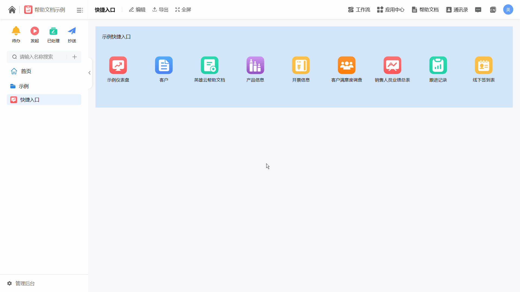Go to the home icon in the top bar
520x292 pixels.
click(12, 10)
